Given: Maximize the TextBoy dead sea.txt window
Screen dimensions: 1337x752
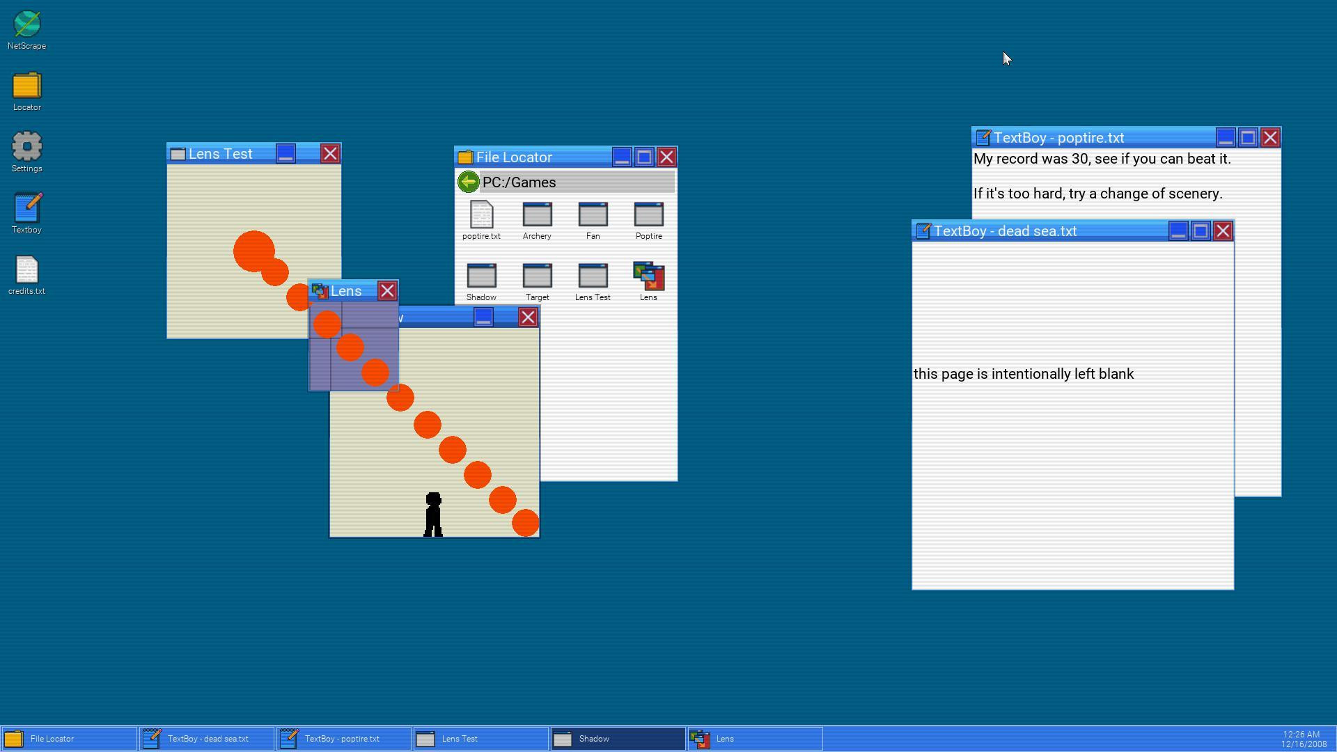Looking at the screenshot, I should point(1201,231).
